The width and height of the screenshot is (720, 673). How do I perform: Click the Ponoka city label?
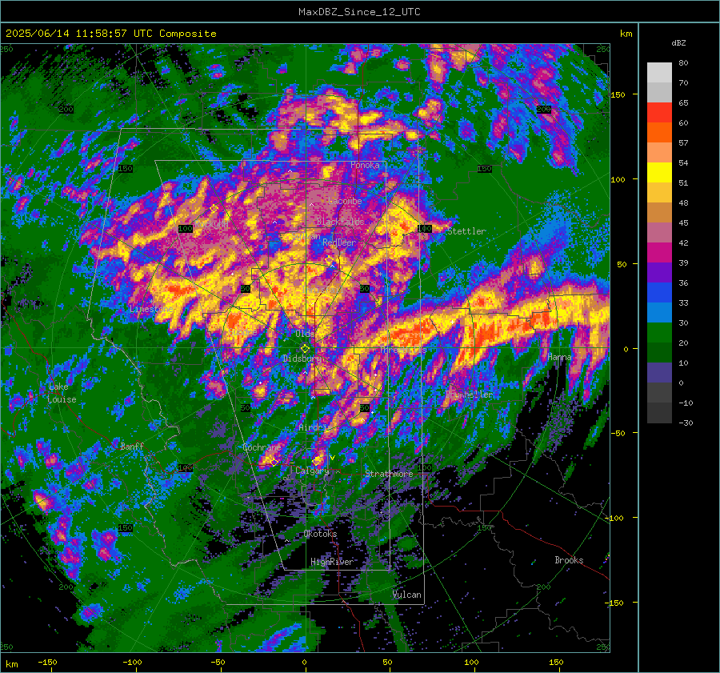tap(365, 165)
